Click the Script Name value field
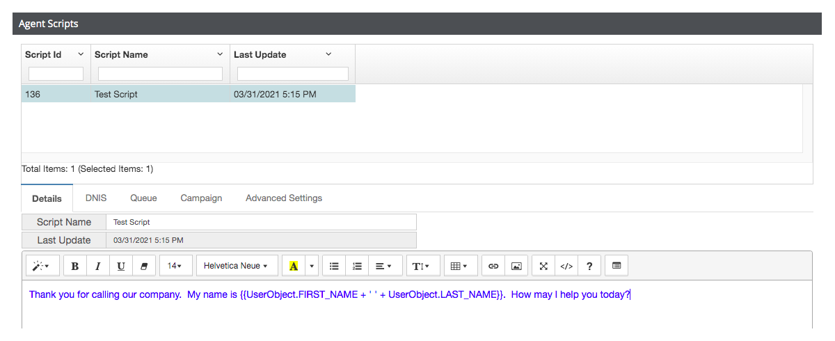 pyautogui.click(x=261, y=222)
